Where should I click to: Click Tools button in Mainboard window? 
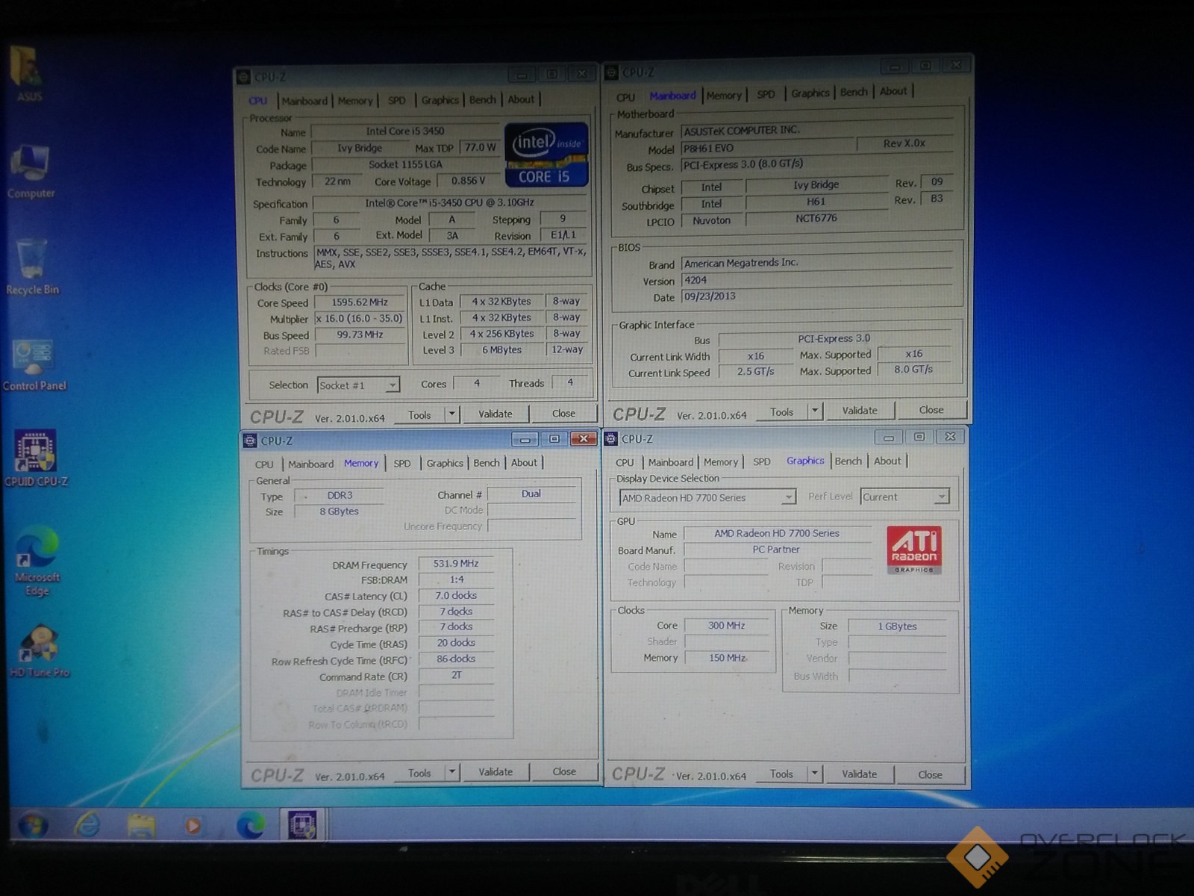click(781, 412)
